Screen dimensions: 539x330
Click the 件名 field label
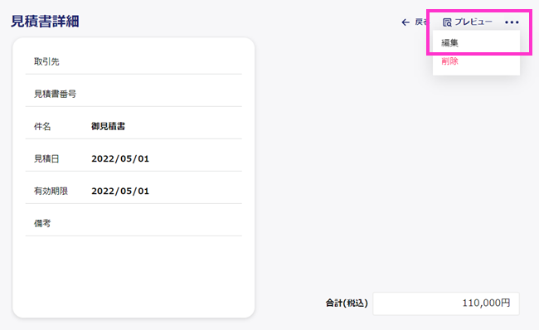tap(42, 126)
